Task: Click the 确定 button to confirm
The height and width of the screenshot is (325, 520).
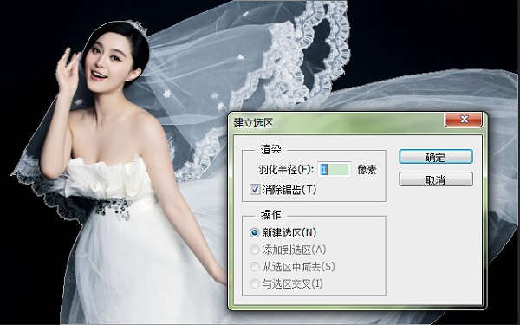Action: (x=436, y=157)
